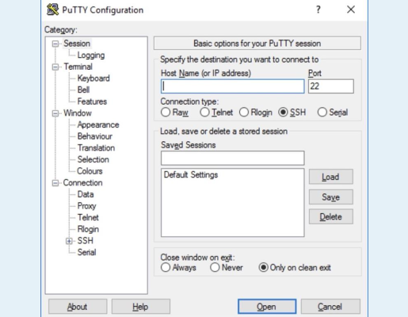Open the Features settings category
The width and height of the screenshot is (408, 317).
tap(92, 101)
